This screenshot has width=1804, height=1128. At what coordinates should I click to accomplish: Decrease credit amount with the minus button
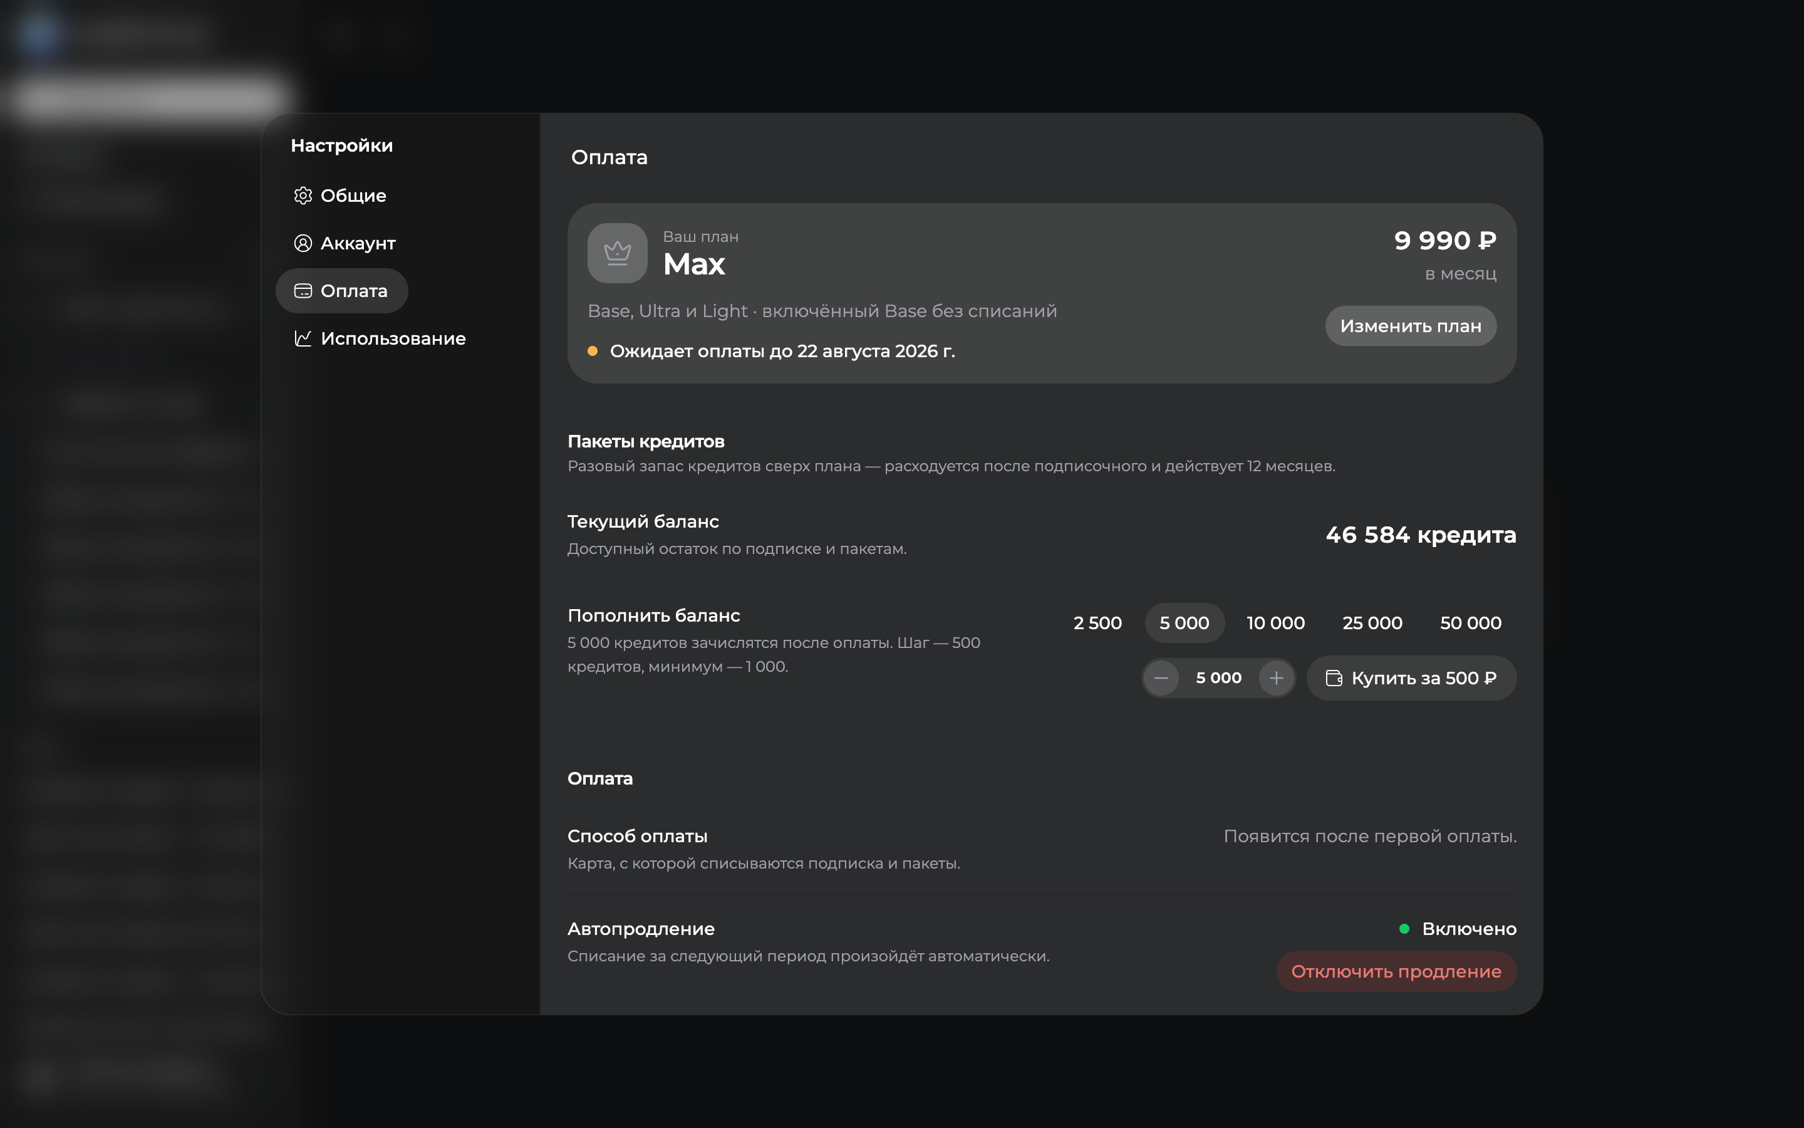tap(1161, 678)
